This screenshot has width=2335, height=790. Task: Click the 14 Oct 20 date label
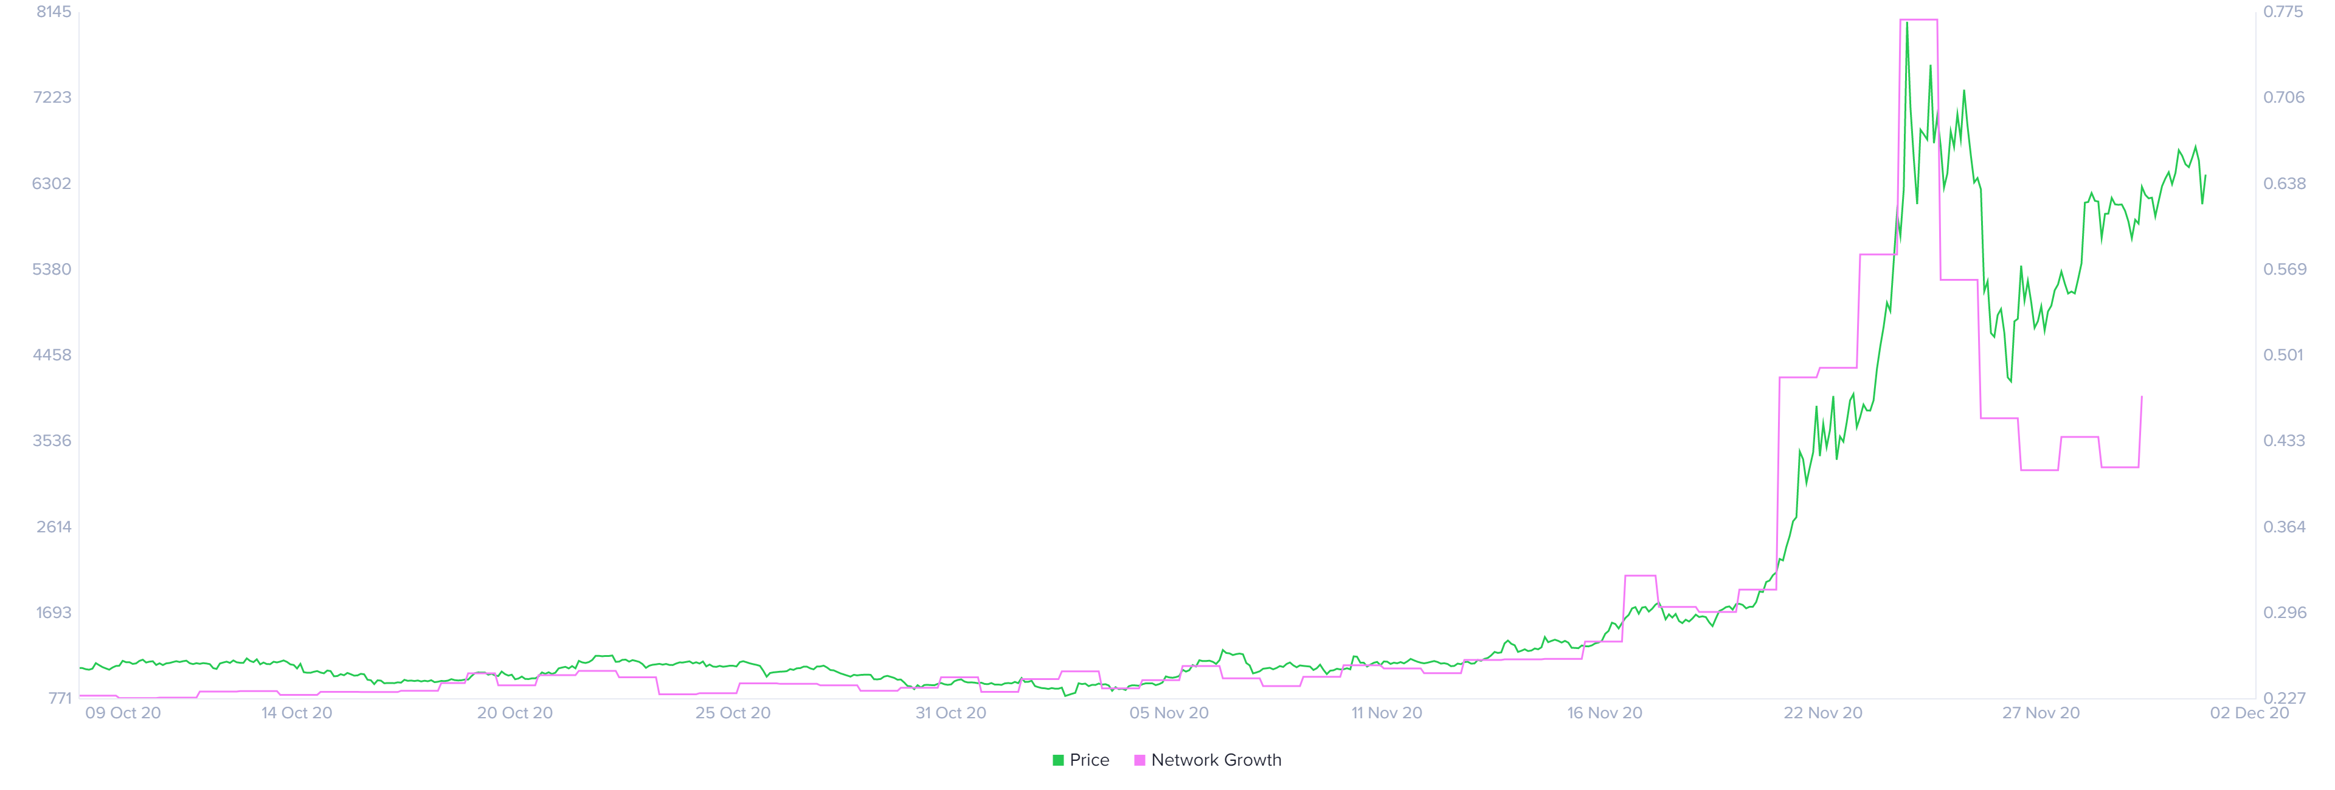click(x=296, y=713)
